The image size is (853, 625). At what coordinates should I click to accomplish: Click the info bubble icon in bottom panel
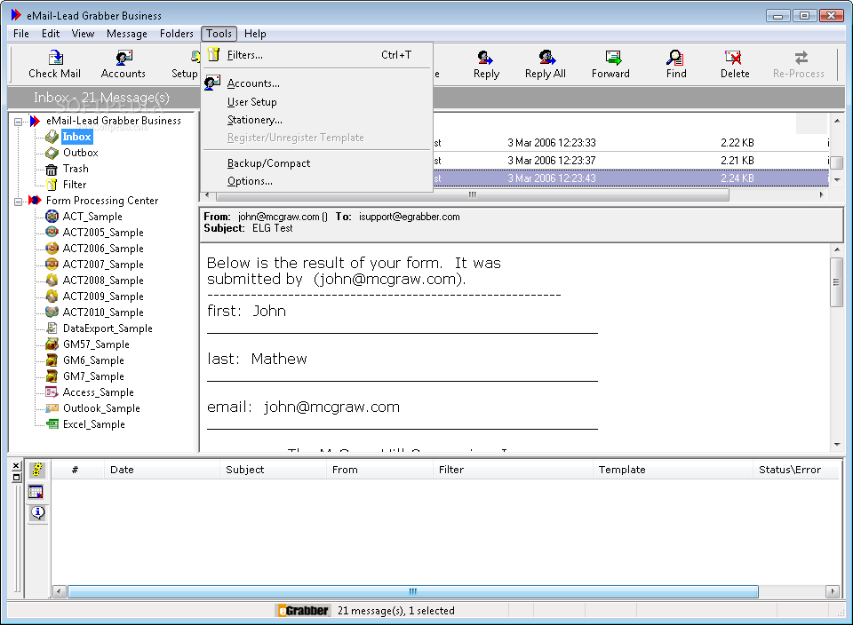(x=37, y=512)
